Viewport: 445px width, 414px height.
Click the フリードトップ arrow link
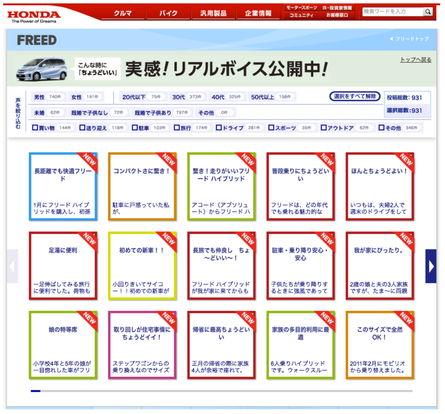click(x=409, y=39)
